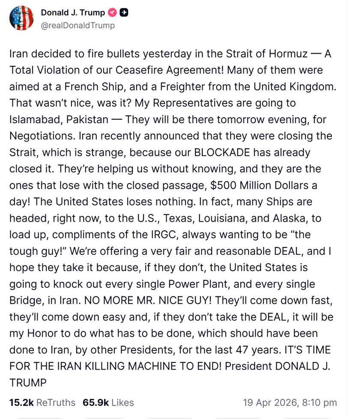Screen dimensions: 347x419
Task: Click the rightmost action button in the bottom row
Action: pyautogui.click(x=304, y=417)
